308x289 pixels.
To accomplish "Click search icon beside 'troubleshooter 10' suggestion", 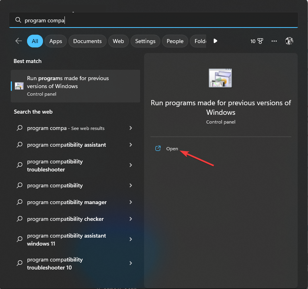I will point(19,263).
